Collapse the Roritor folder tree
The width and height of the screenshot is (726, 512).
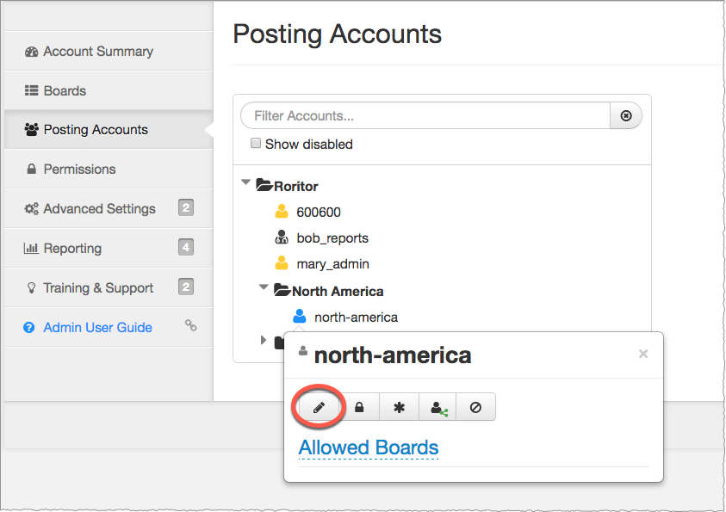[x=245, y=184]
